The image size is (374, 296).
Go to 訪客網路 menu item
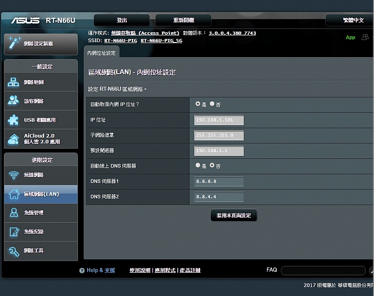41,101
